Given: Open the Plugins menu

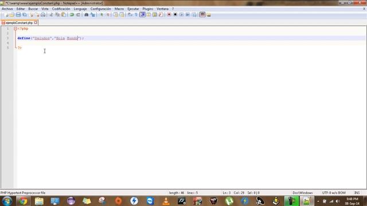Looking at the screenshot, I should (x=148, y=9).
